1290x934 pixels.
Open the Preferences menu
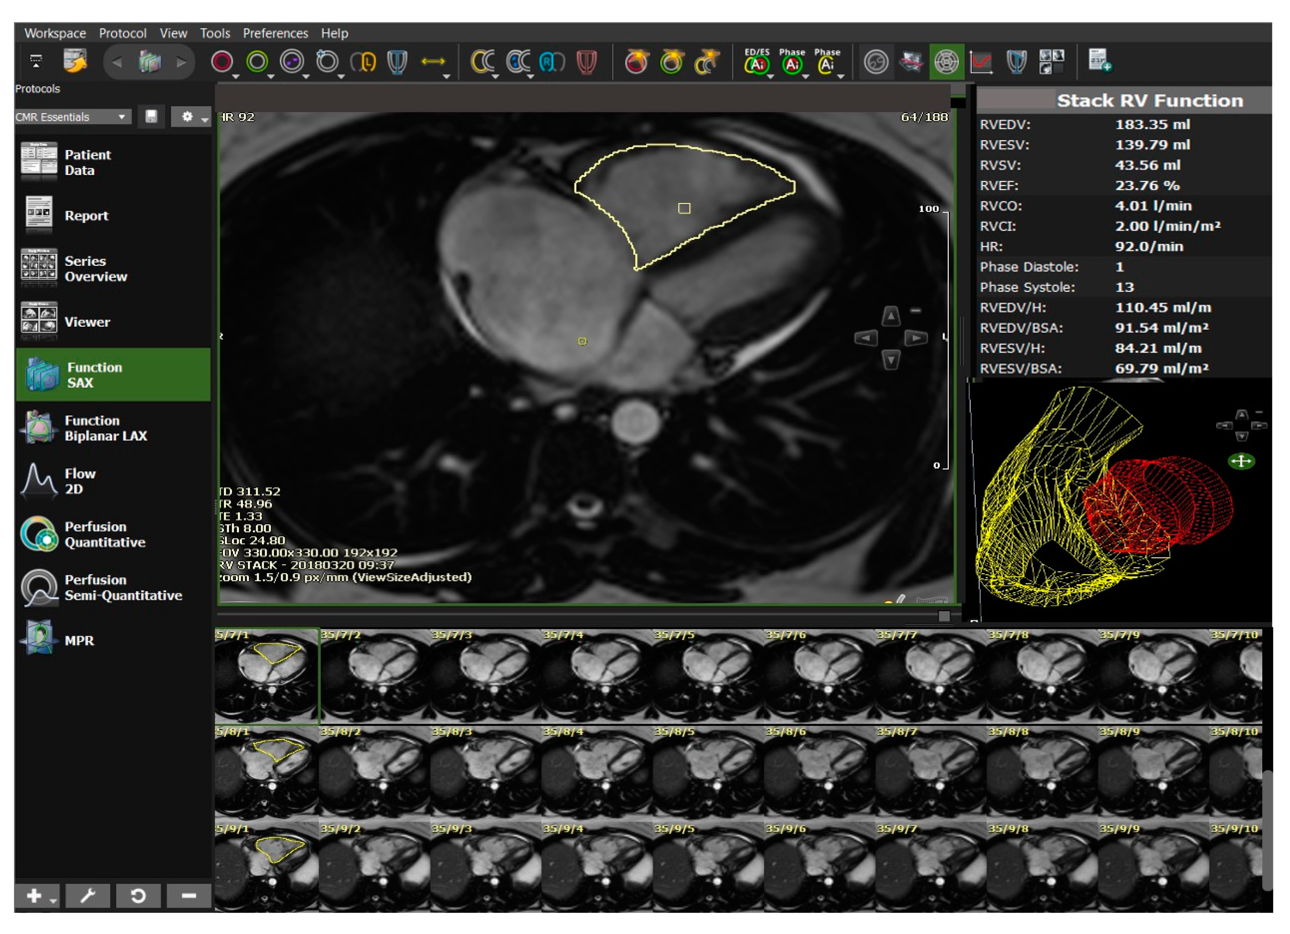click(275, 33)
